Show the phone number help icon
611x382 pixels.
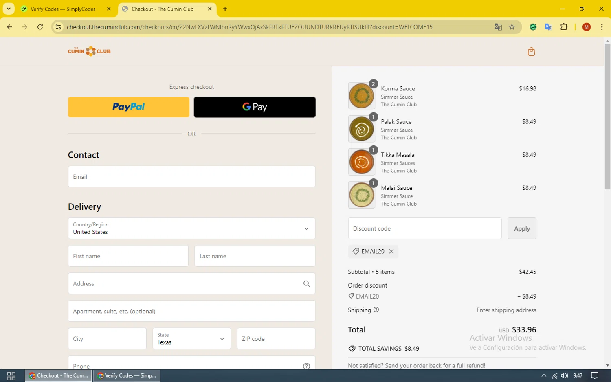click(x=306, y=366)
